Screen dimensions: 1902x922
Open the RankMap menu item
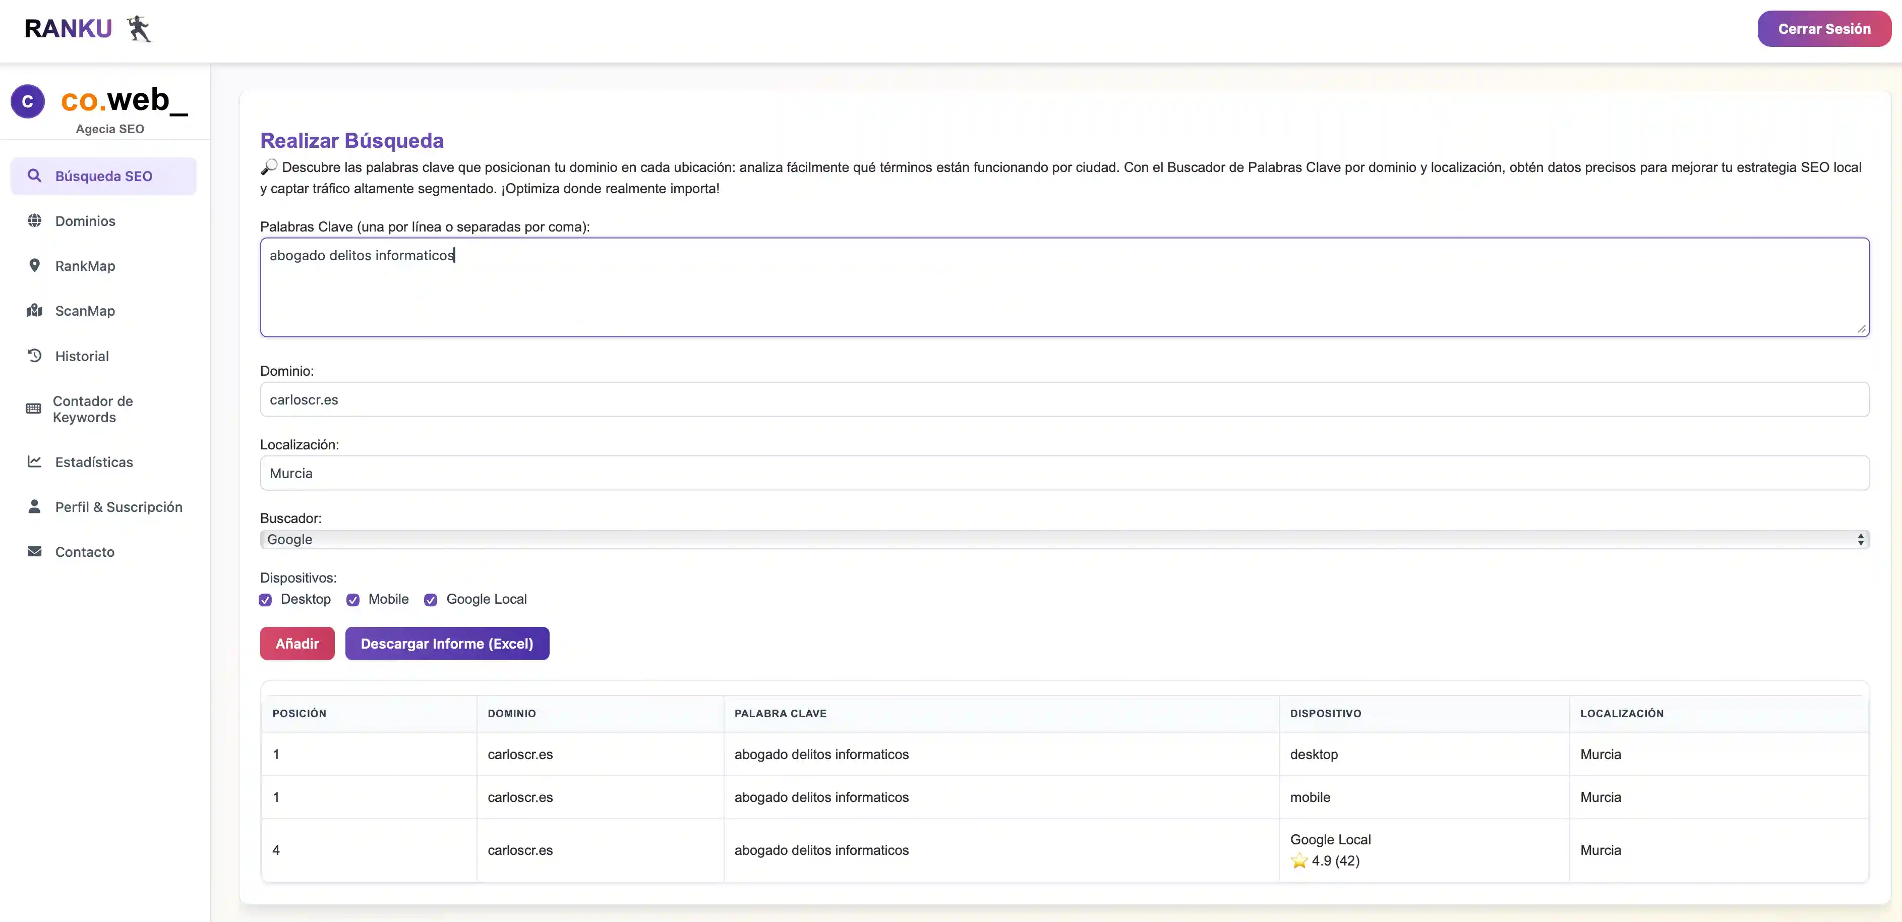(x=85, y=266)
